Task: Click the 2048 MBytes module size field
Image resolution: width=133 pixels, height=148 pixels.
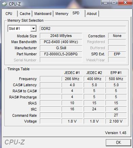Action: pyautogui.click(x=61, y=36)
